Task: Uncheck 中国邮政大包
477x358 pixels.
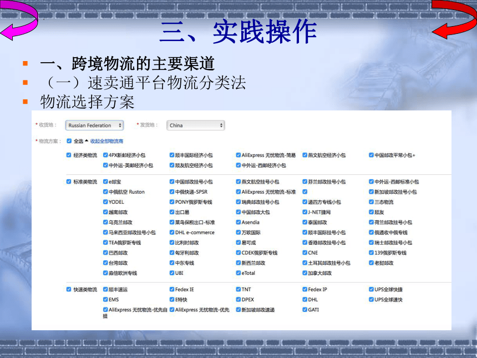Action: click(x=238, y=212)
